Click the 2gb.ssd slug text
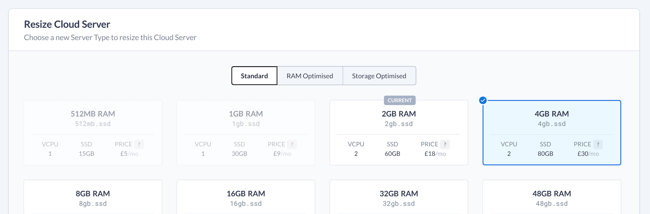Viewport: 650px width, 214px height. point(399,124)
